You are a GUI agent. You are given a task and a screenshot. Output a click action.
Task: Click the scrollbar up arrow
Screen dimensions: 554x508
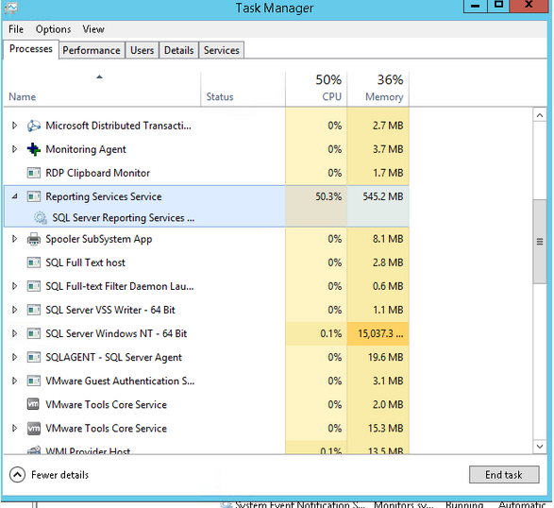pyautogui.click(x=540, y=115)
